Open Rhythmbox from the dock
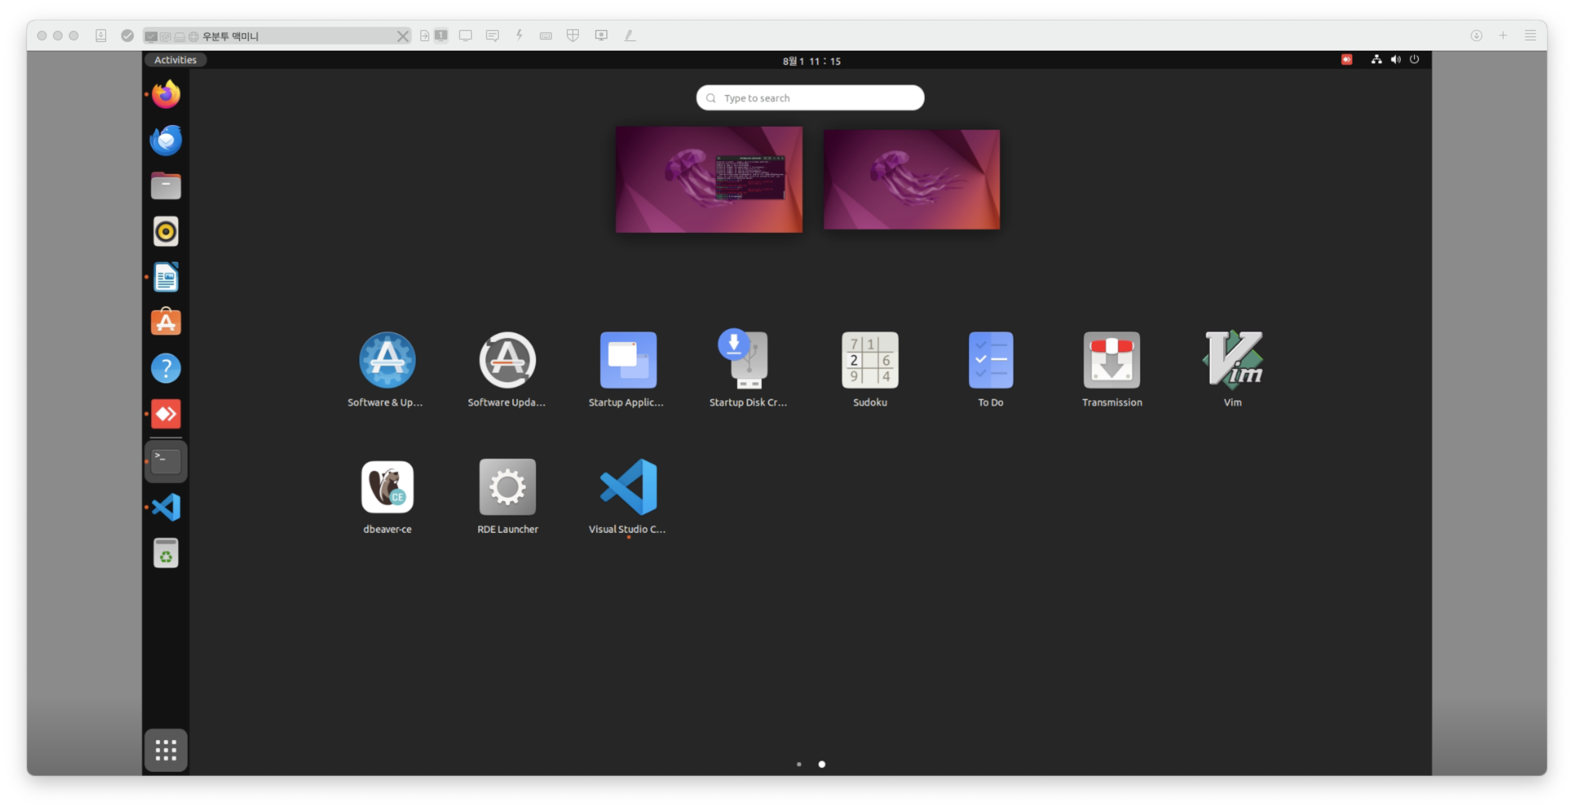Screen dimensions: 1574x809 165,232
